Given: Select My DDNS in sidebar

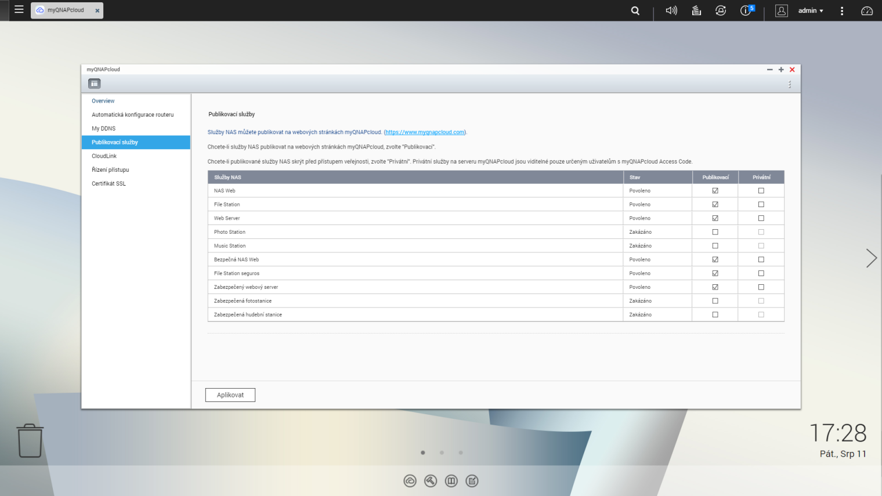Looking at the screenshot, I should [x=136, y=129].
